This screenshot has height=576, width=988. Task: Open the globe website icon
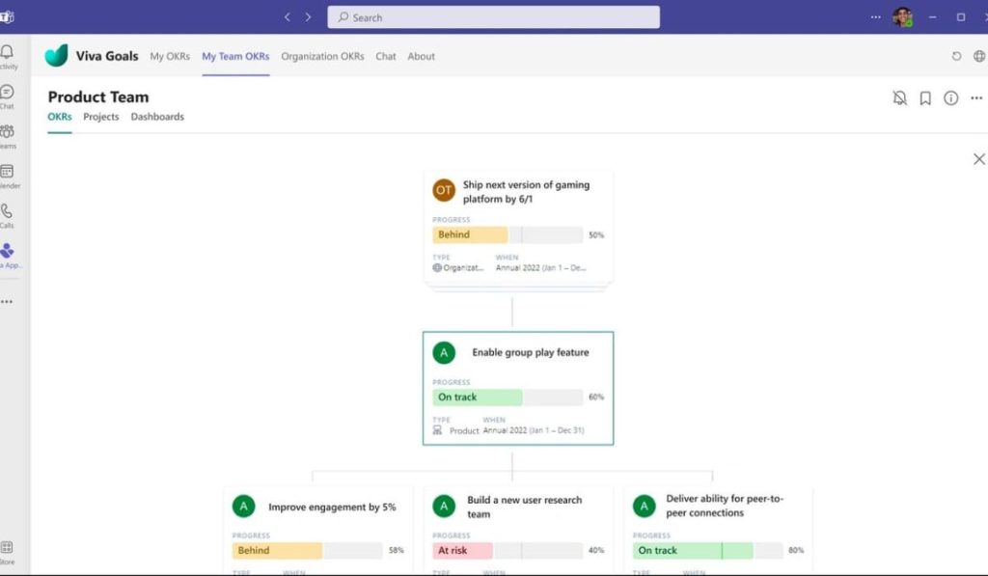click(x=979, y=56)
